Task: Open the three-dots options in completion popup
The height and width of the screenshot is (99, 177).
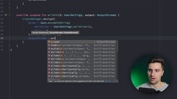Action: (117, 81)
